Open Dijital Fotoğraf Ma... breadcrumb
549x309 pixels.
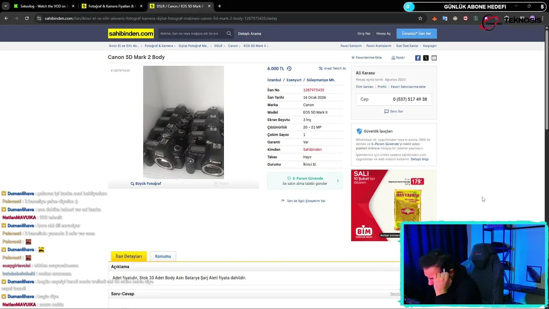tap(193, 46)
